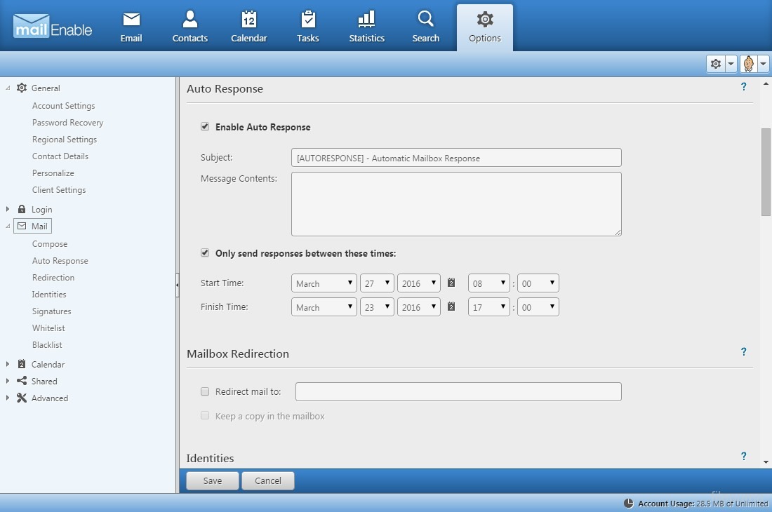772x512 pixels.
Task: Open the Email section icon
Action: point(131,20)
